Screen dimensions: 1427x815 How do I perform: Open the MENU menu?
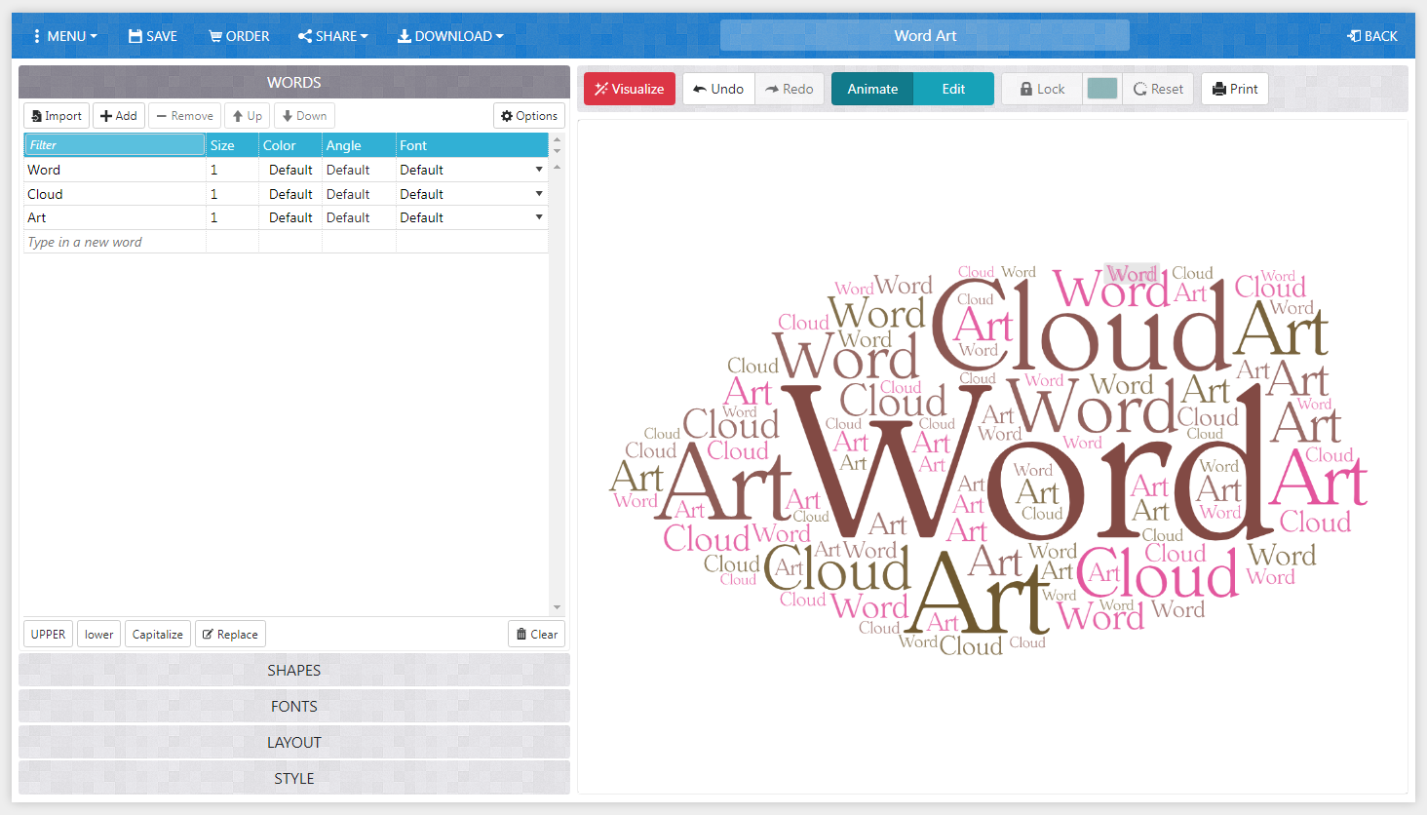click(x=65, y=36)
